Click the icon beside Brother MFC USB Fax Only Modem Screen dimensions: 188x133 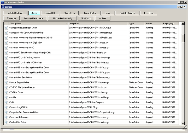[6, 58]
